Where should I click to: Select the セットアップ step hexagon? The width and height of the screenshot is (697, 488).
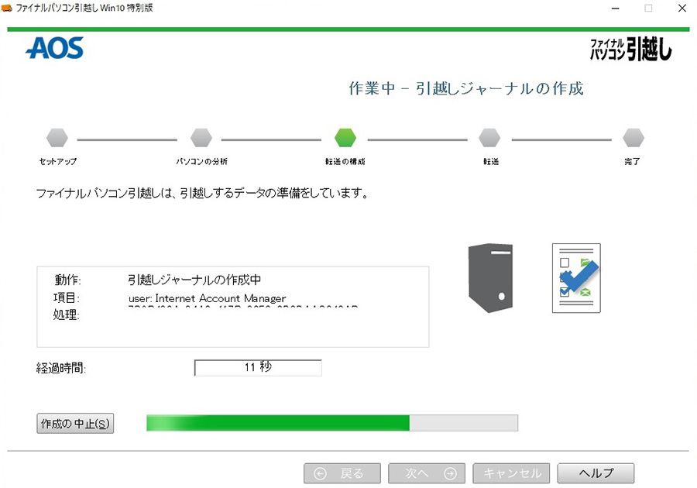57,138
